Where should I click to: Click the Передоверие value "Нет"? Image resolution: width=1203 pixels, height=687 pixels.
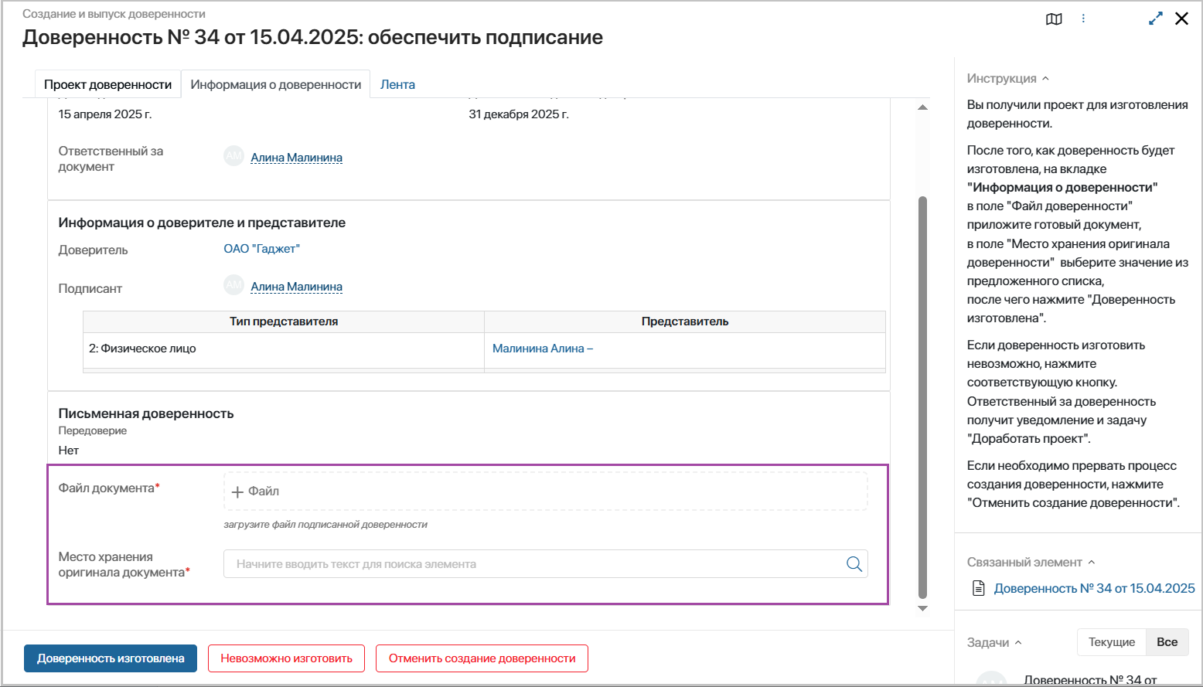(69, 451)
